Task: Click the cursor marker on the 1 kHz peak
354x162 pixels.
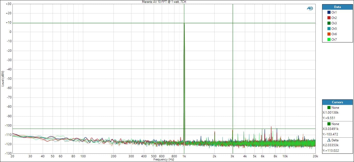Action: tap(184, 23)
